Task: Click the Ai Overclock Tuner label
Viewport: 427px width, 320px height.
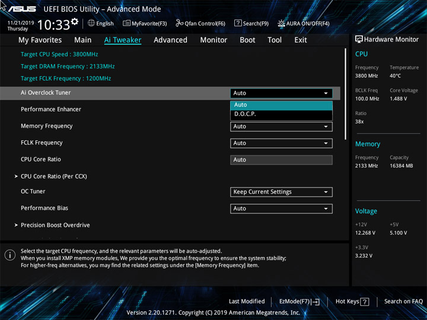Action: coord(46,93)
